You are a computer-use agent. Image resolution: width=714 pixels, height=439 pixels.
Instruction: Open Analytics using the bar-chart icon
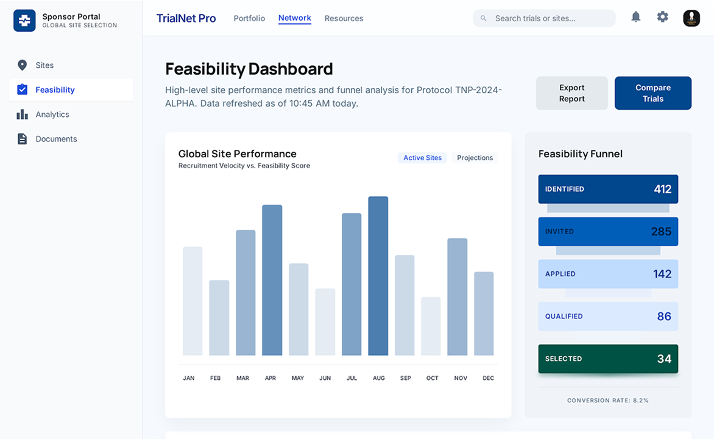coord(23,114)
